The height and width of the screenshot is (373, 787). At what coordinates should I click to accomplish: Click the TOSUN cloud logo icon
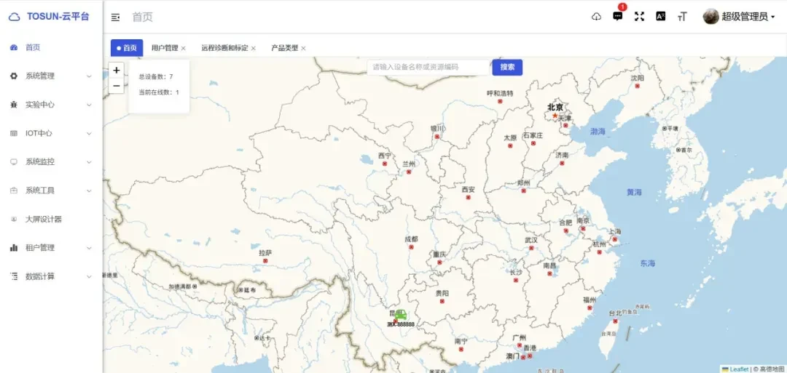pos(15,17)
